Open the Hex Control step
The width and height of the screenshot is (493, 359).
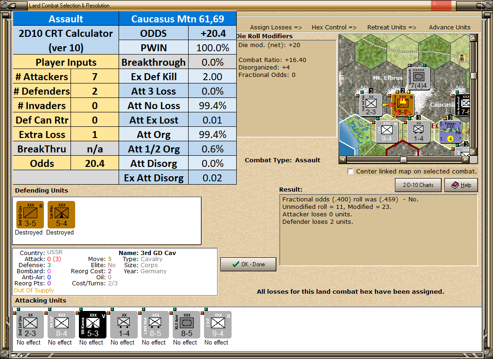[334, 28]
